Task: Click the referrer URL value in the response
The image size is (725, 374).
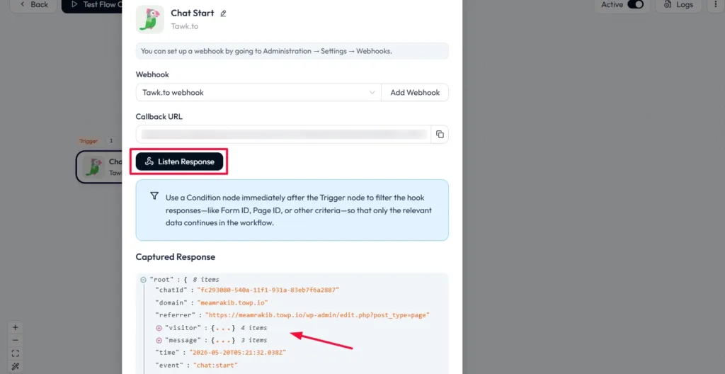Action: coord(318,314)
